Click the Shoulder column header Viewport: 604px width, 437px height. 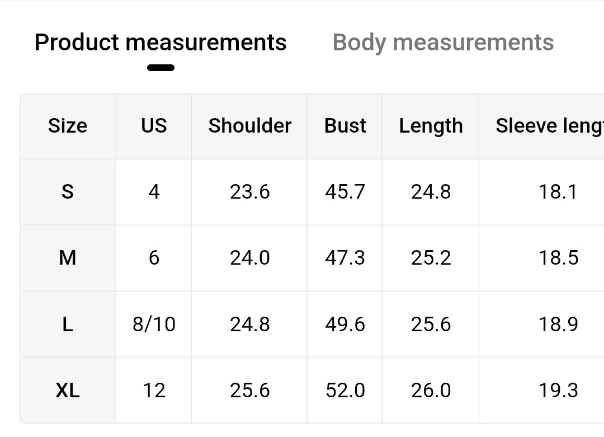(x=249, y=126)
